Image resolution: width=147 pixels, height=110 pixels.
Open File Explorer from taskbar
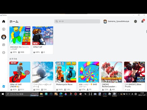click(41, 94)
